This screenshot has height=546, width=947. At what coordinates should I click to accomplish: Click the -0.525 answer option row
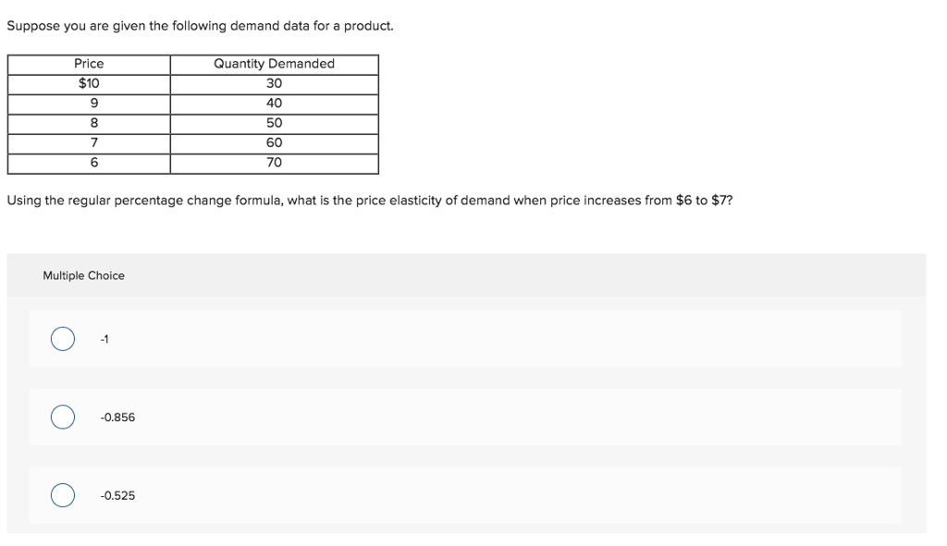point(370,496)
